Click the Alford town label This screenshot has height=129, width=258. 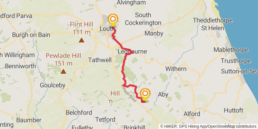coord(192,114)
